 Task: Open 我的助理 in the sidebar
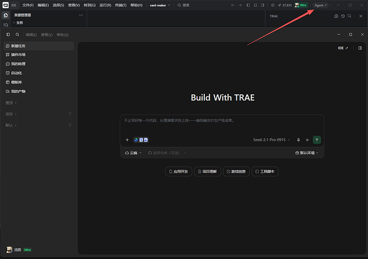click(39, 64)
